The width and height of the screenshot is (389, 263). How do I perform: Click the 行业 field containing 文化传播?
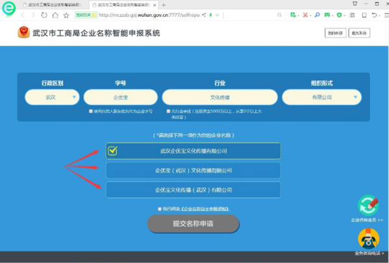(x=220, y=97)
